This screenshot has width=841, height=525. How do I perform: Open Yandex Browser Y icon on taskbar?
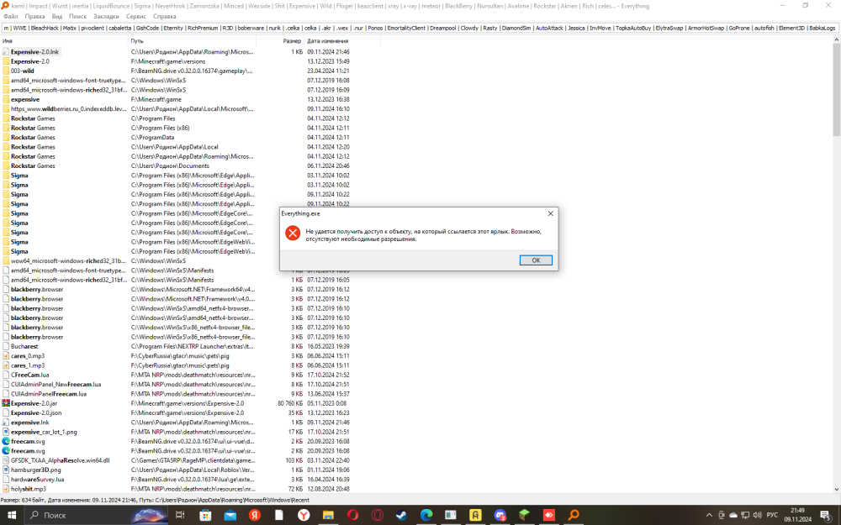304,515
